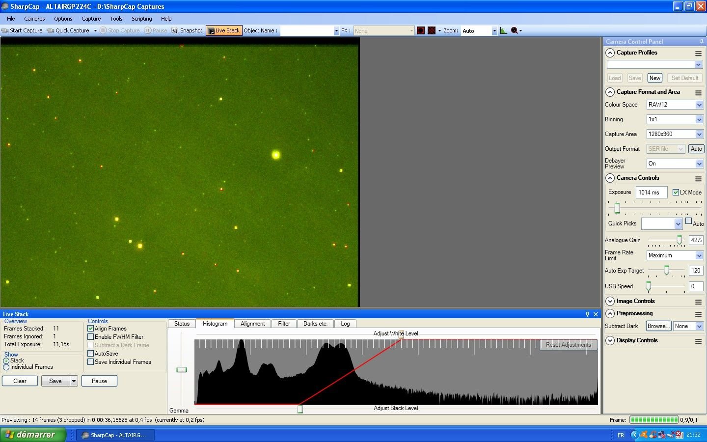This screenshot has width=707, height=442.
Task: Open the Scripting menu
Action: pos(141,19)
